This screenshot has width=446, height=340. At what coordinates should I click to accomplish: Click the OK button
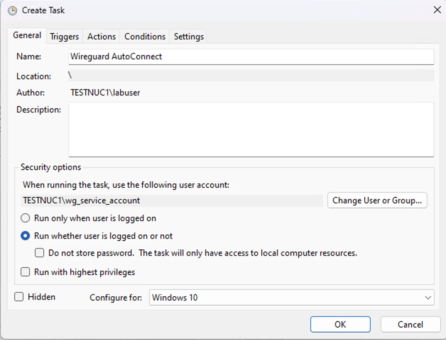click(x=340, y=324)
